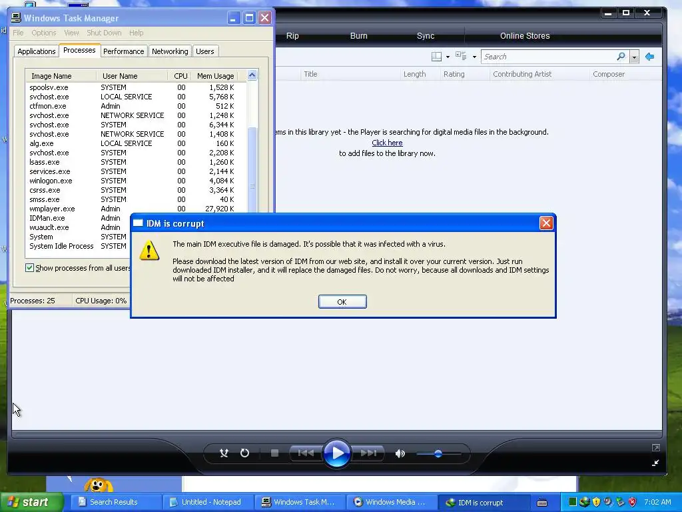Click the Next track button in Media Player
Screen dimensions: 682x512
point(368,453)
